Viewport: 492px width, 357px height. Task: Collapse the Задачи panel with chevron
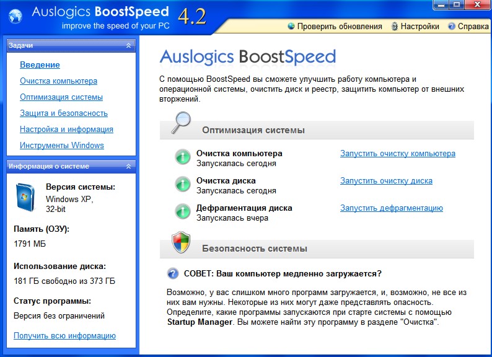pyautogui.click(x=128, y=45)
